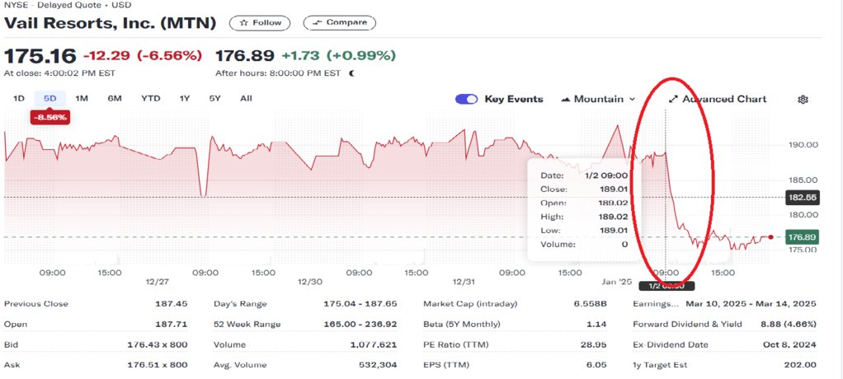Viewport: 843px width, 379px height.
Task: Toggle the Key Events switch
Action: tap(466, 100)
